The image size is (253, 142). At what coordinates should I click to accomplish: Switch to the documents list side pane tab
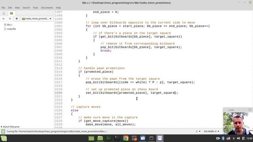4,13
